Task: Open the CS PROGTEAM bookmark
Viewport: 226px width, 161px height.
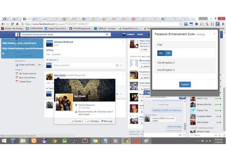Action: coord(34,28)
